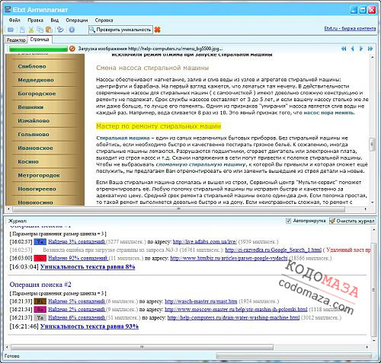Click the journal vertical scrollbar
The width and height of the screenshot is (381, 363).
tap(373, 290)
